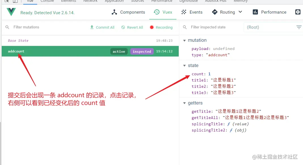Collapse the state section
This screenshot has width=303, height=165.
[184, 66]
